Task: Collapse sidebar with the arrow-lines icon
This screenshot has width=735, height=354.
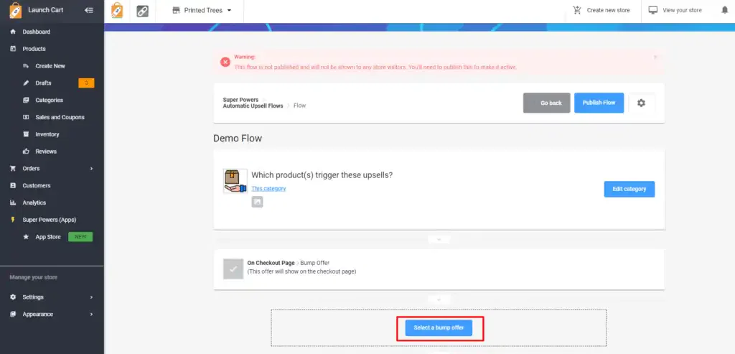Action: [x=88, y=10]
